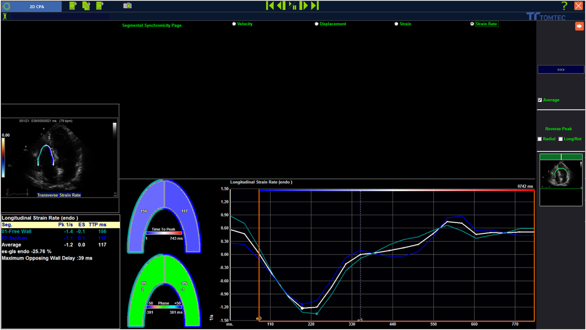
Task: Open help with the question mark icon
Action: tap(564, 6)
